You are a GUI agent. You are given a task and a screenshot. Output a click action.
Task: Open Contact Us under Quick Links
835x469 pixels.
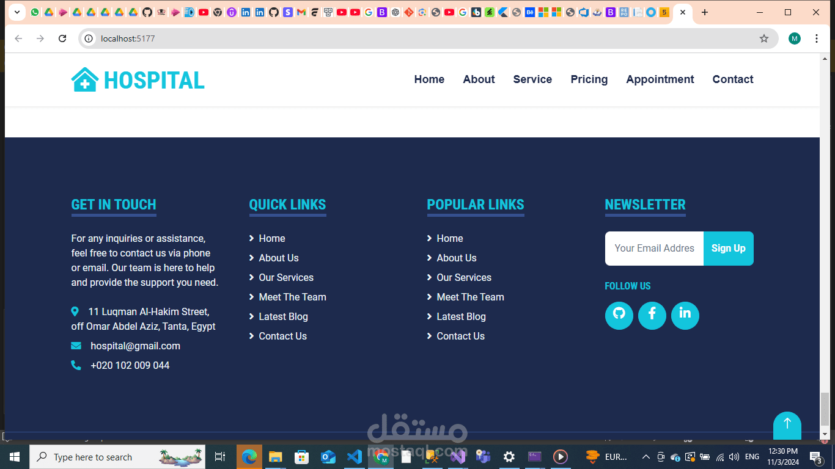(282, 336)
